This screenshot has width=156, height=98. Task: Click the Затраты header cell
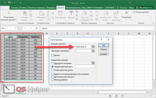coord(35,37)
